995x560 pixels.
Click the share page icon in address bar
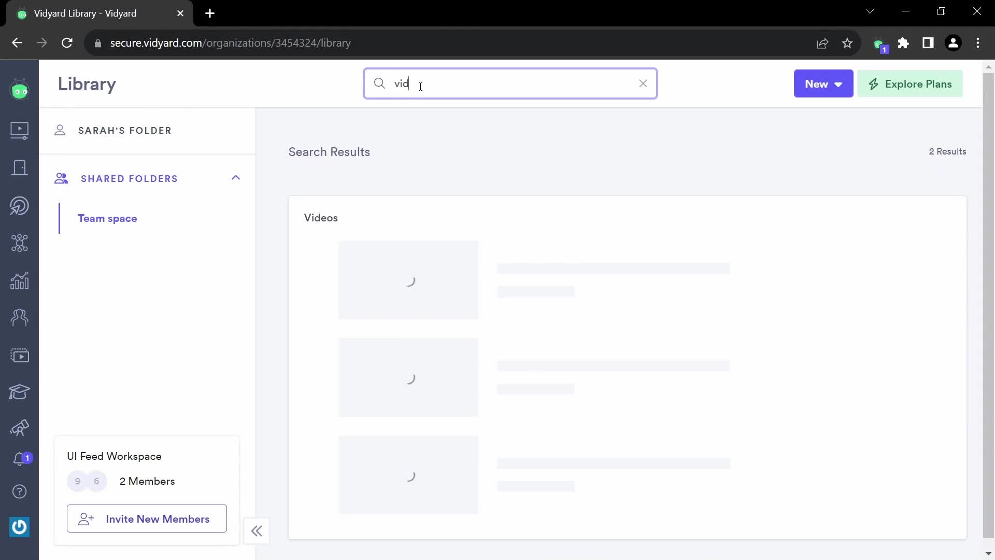coord(822,43)
